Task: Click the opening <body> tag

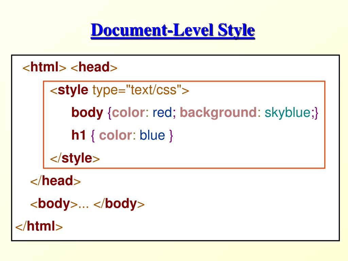Action: click(x=54, y=204)
